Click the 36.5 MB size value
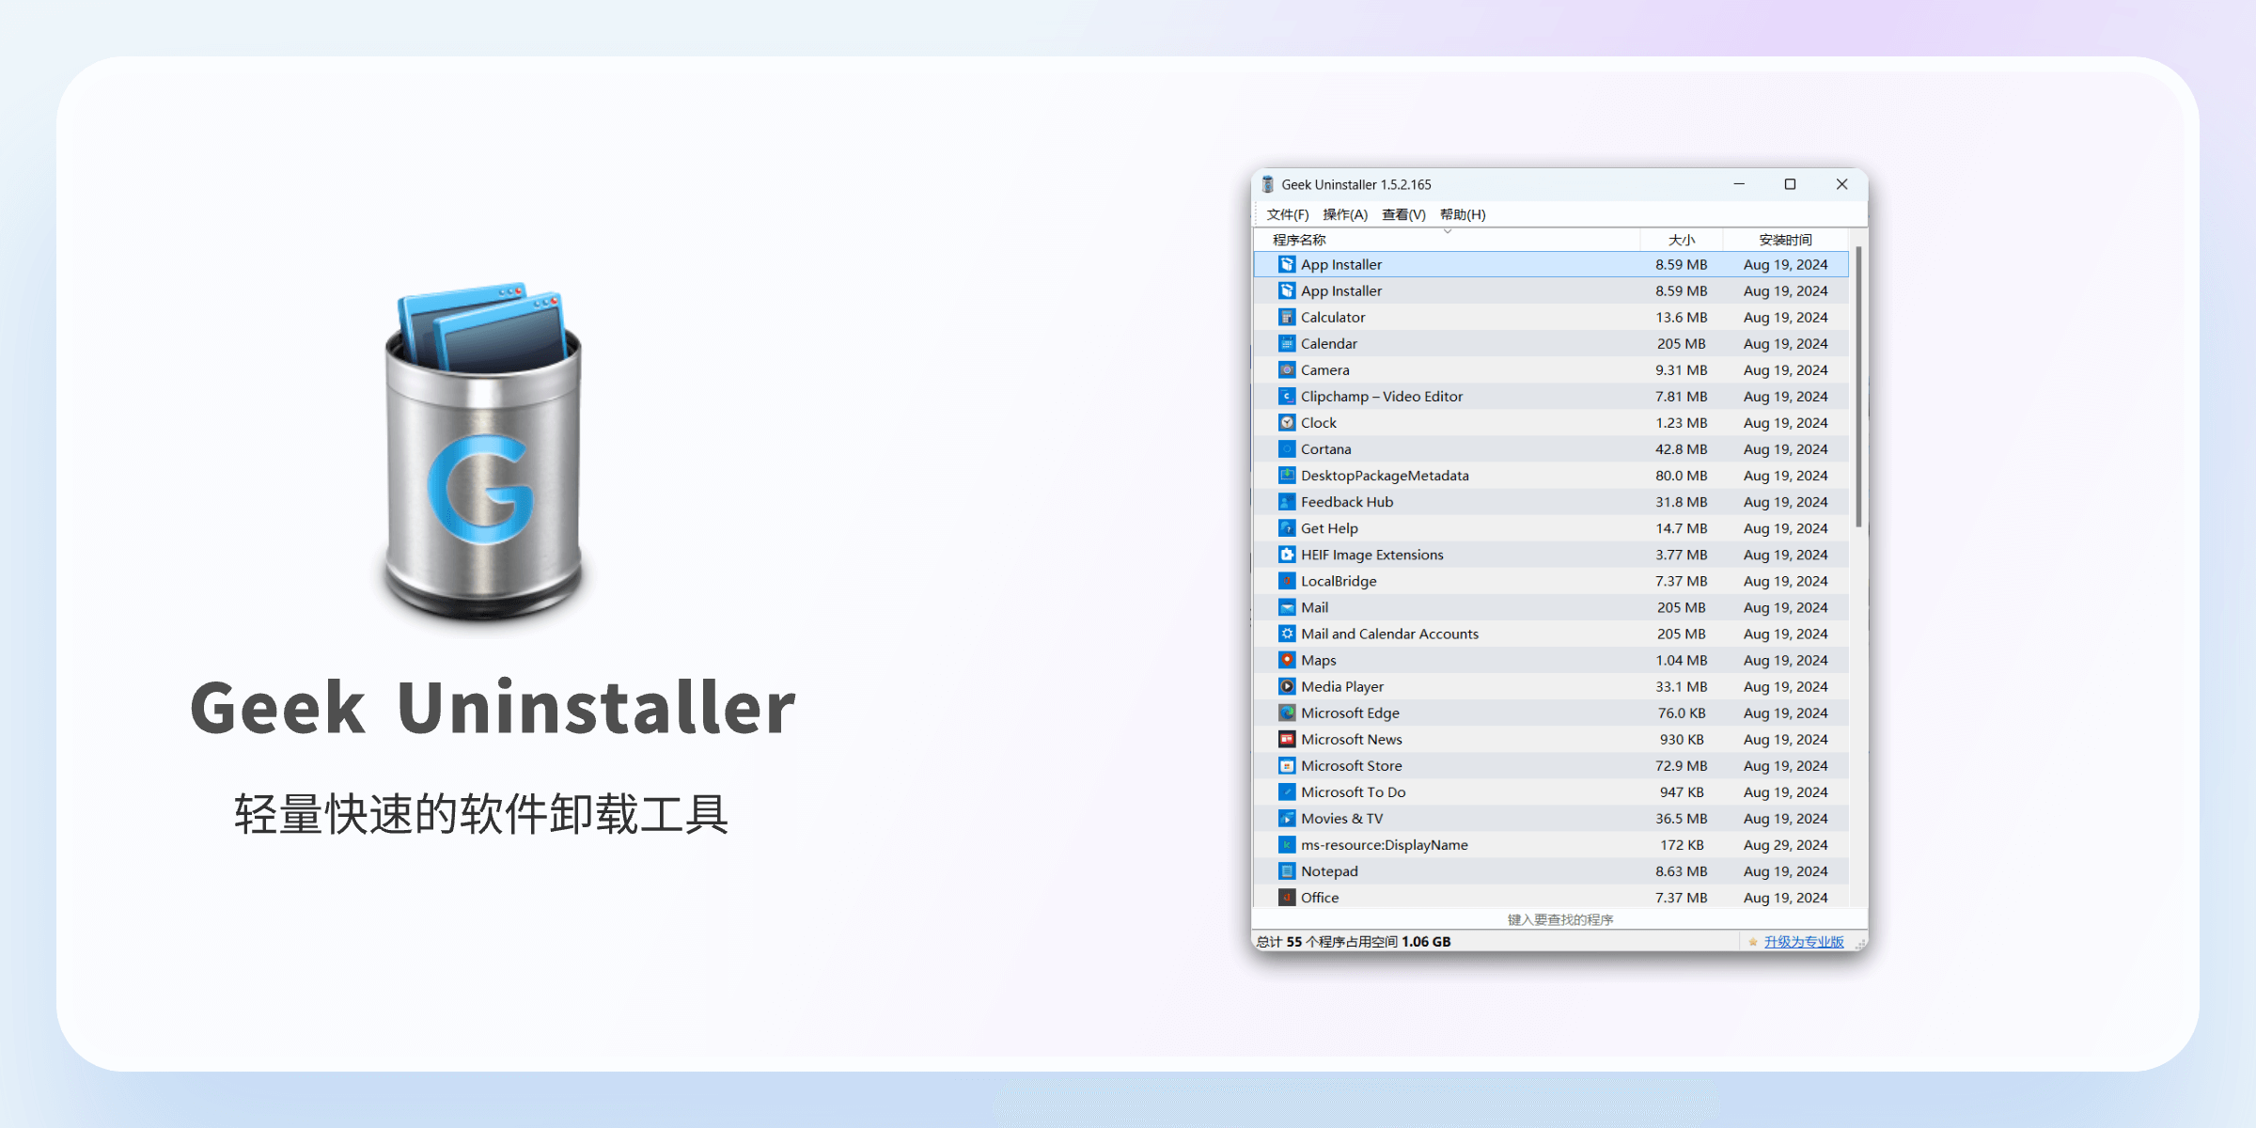The image size is (2256, 1128). (x=1682, y=818)
